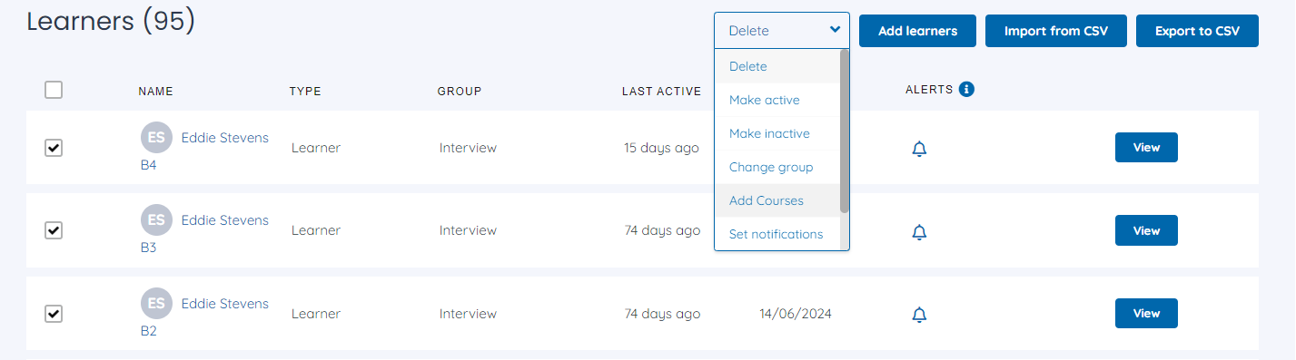The height and width of the screenshot is (360, 1296).
Task: Toggle the select-all checkbox in header
Action: pyautogui.click(x=54, y=90)
